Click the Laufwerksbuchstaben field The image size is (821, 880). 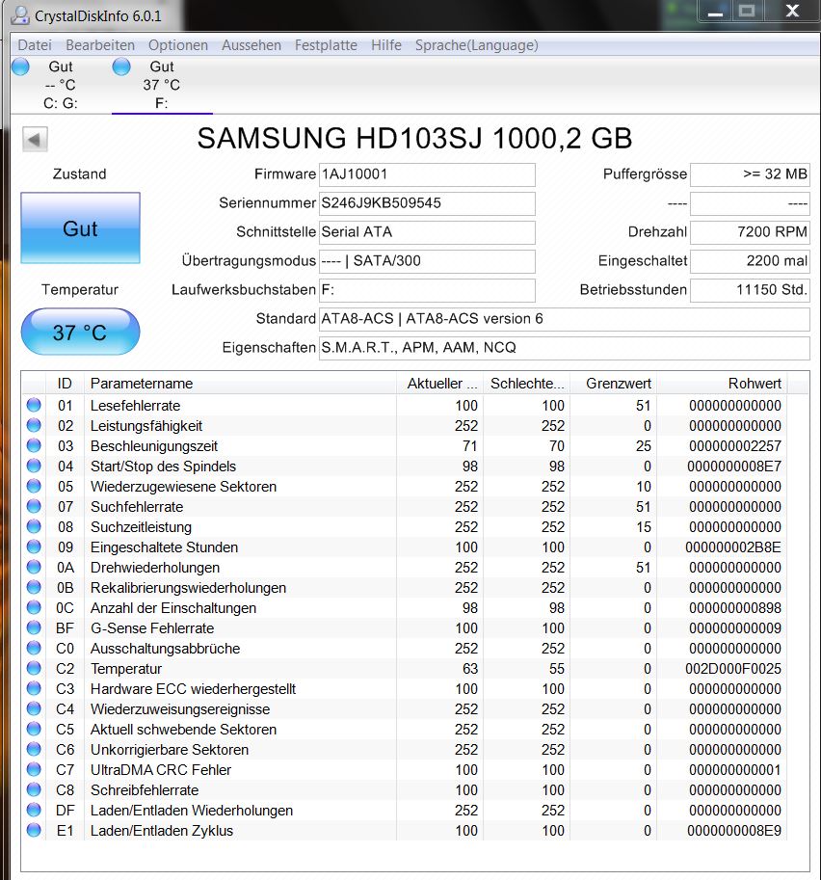pyautogui.click(x=427, y=290)
